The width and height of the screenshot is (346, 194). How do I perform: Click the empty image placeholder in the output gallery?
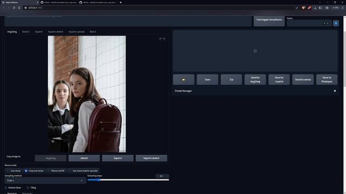pos(255,51)
